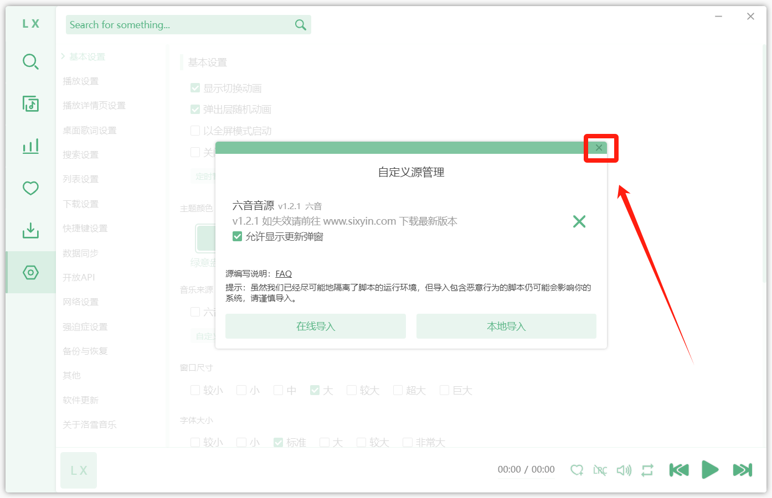Click the settings hexagon icon
Screen dimensions: 772x498
(30, 272)
